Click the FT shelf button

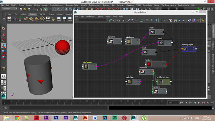tap(15, 19)
